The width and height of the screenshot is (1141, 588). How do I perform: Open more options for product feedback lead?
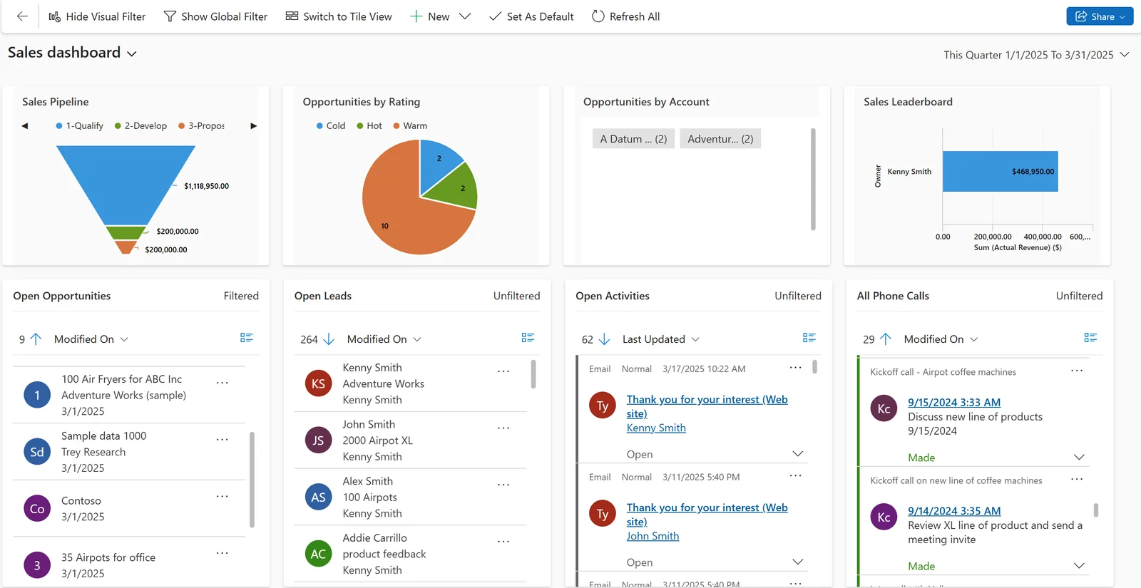[503, 542]
